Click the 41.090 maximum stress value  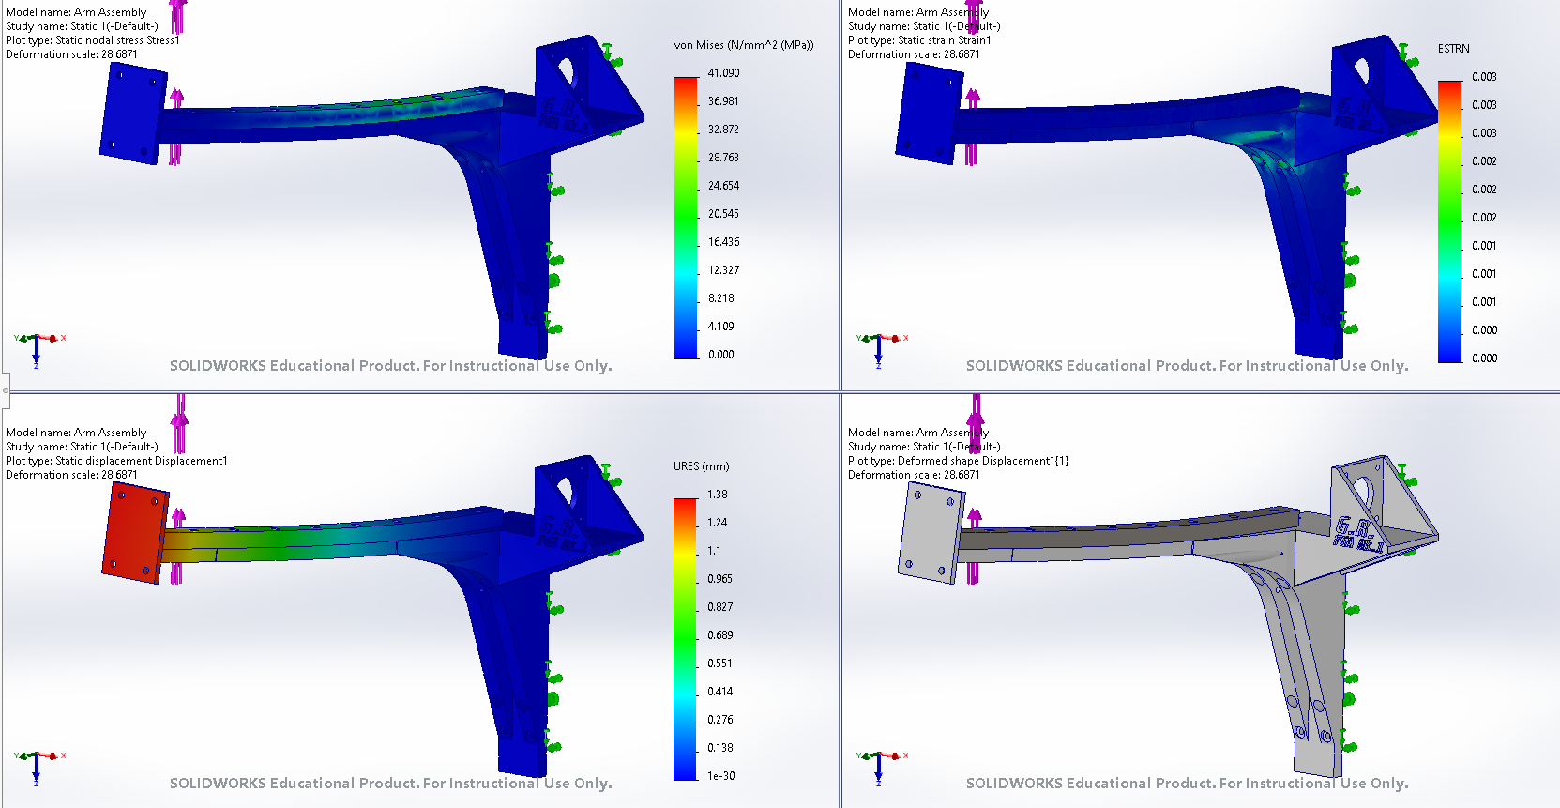[x=723, y=73]
